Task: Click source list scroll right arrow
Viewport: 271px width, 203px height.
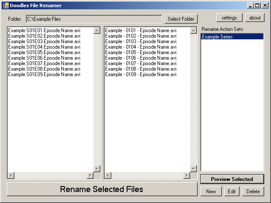Action: pyautogui.click(x=90, y=176)
